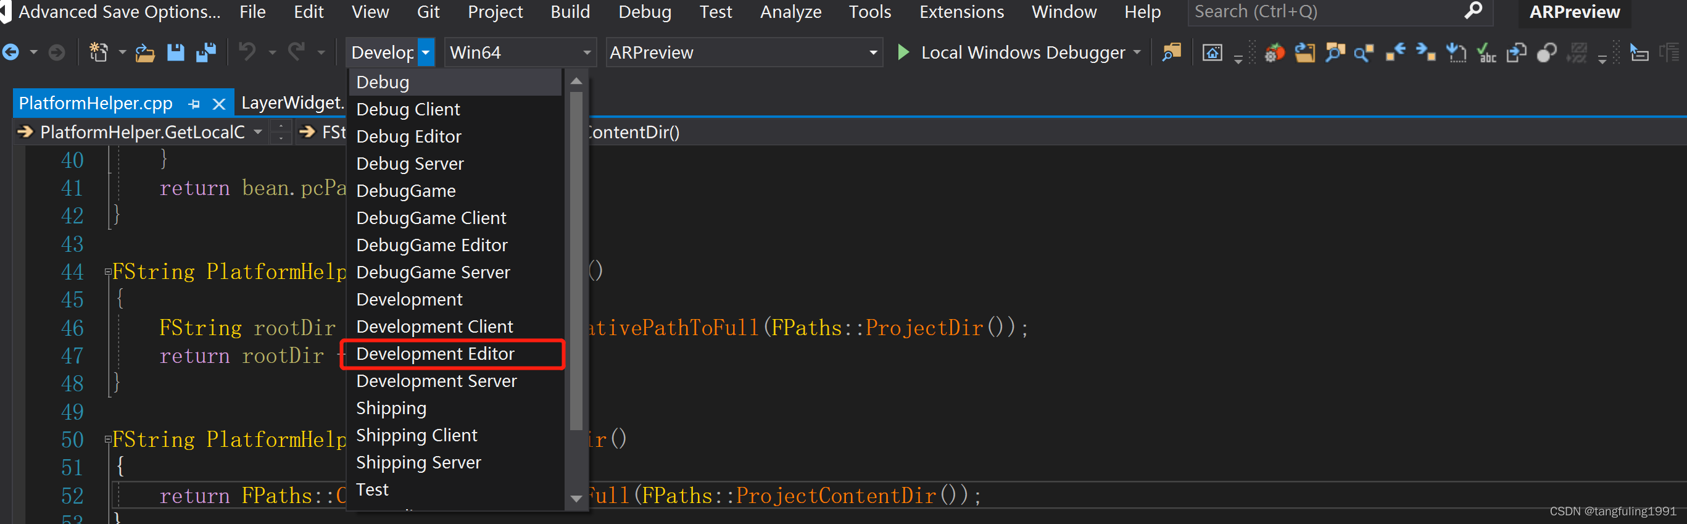The width and height of the screenshot is (1687, 524).
Task: Open the home window toolbar icon
Action: (x=1212, y=52)
